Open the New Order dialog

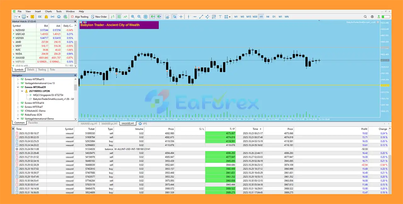tap(99, 17)
